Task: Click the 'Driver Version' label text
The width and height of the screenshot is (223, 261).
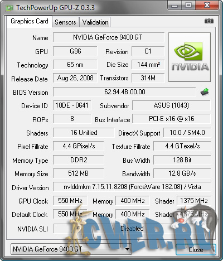Action: tap(30, 188)
